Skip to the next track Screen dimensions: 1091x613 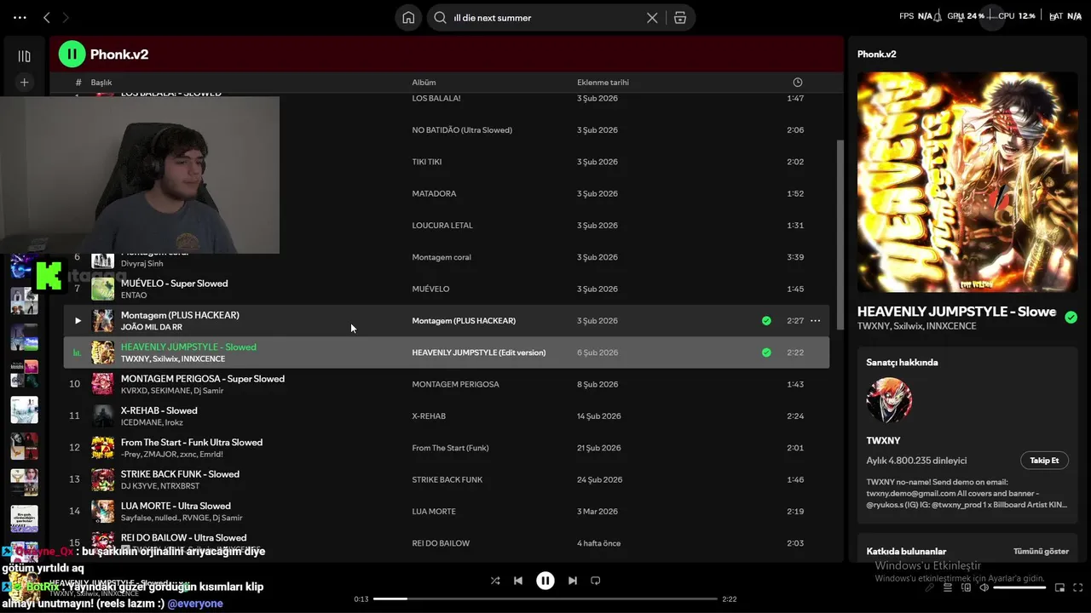click(573, 581)
